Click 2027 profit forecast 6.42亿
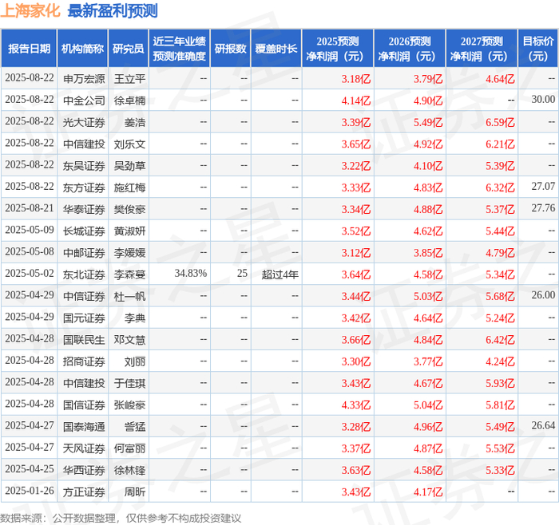This screenshot has height=525, width=559. coord(500,339)
